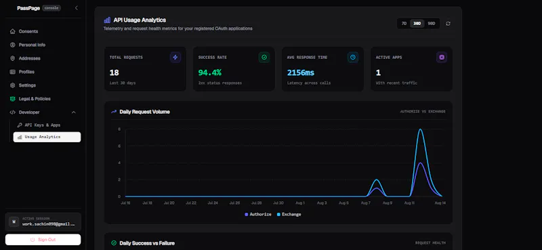Click the lightning icon on Total Requests card

coord(175,58)
